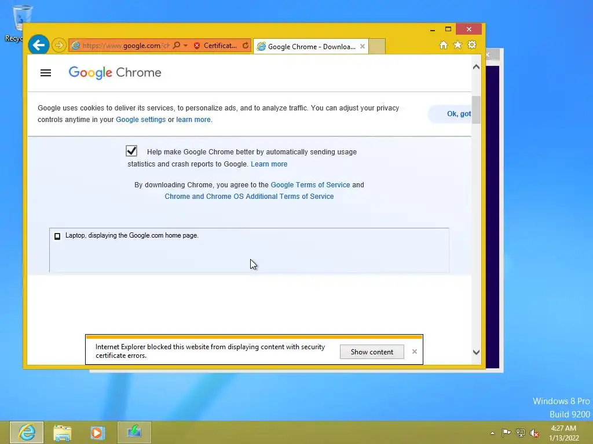Click the network tray icon

(x=521, y=432)
